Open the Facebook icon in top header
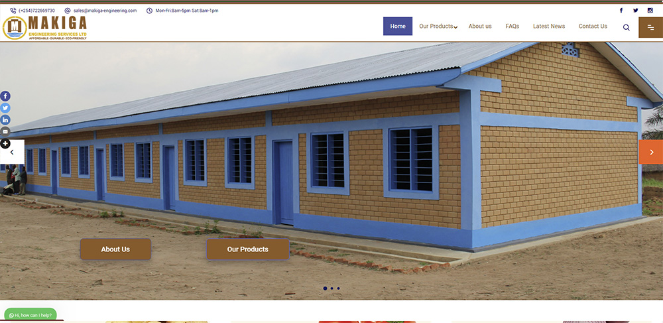 click(x=621, y=11)
